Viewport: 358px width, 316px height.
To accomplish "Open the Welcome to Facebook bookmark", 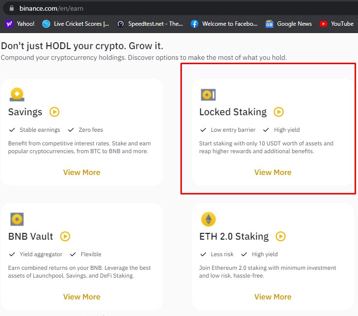I will [x=224, y=24].
